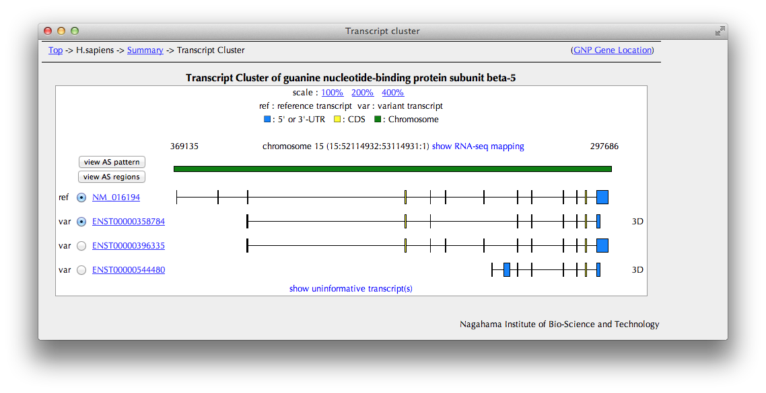Open GNP Gene Location link

(612, 50)
